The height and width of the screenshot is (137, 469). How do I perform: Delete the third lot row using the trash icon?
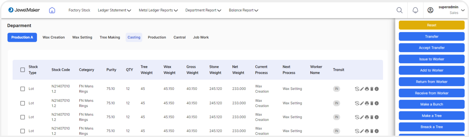pos(372,117)
